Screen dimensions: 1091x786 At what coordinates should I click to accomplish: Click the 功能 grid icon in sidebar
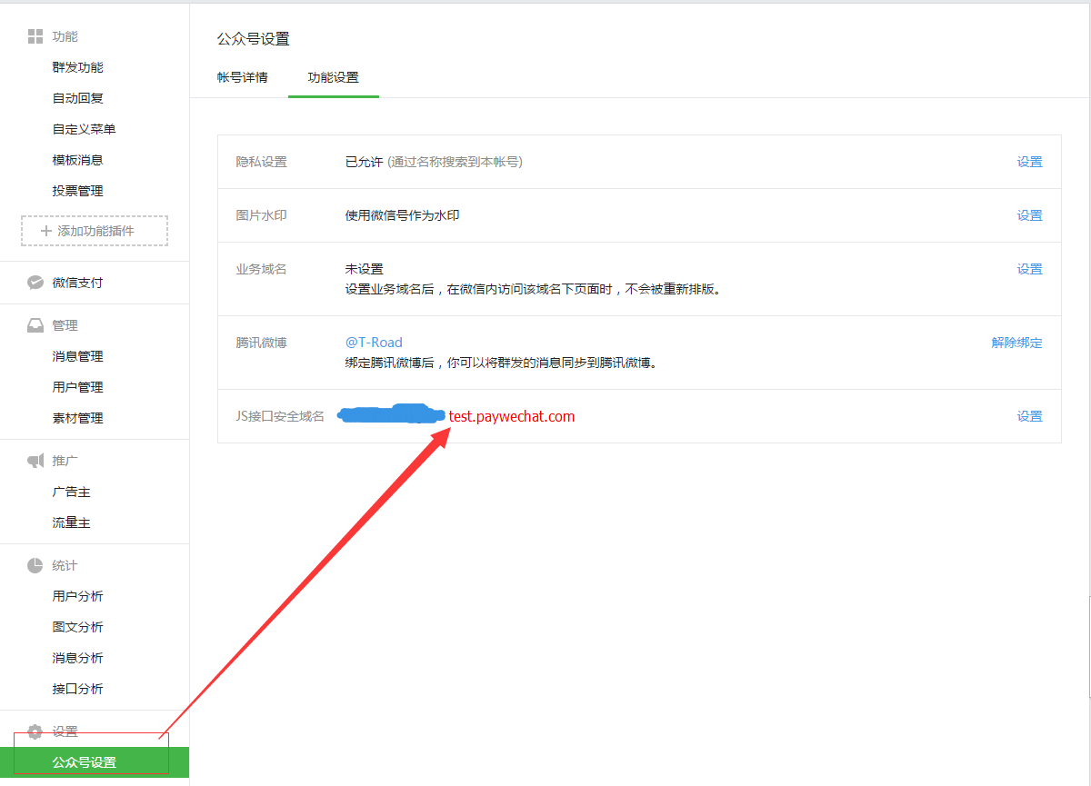tap(35, 36)
